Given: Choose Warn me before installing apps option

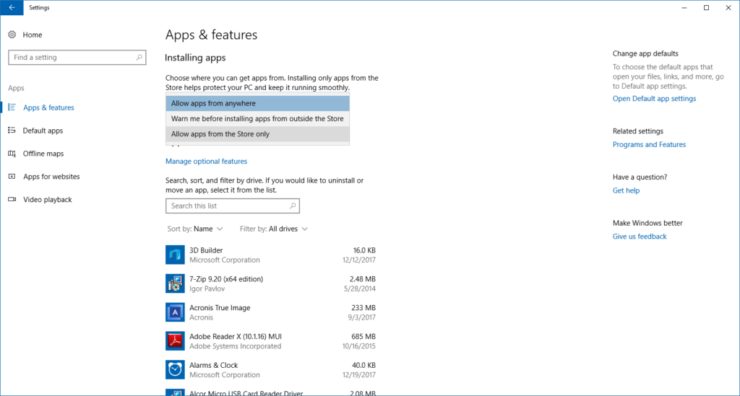Looking at the screenshot, I should (x=257, y=119).
